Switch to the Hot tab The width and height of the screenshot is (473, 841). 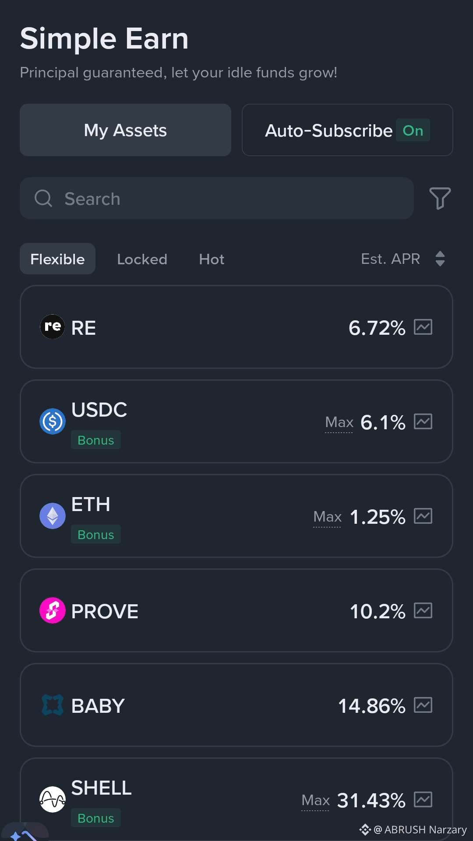point(212,259)
